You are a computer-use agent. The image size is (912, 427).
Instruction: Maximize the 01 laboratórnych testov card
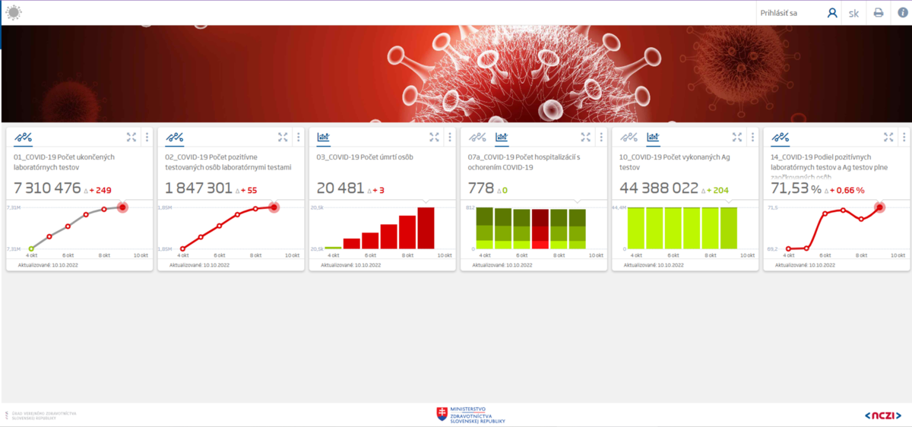[131, 137]
